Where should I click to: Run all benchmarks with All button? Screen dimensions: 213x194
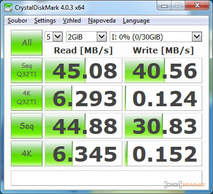27,43
